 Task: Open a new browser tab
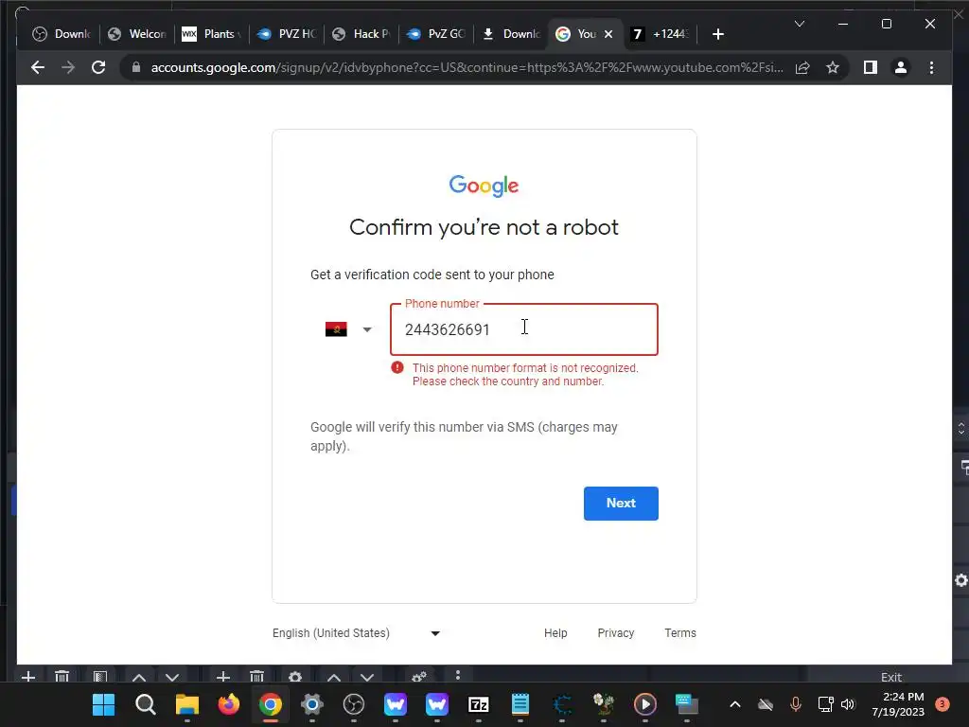pyautogui.click(x=717, y=34)
